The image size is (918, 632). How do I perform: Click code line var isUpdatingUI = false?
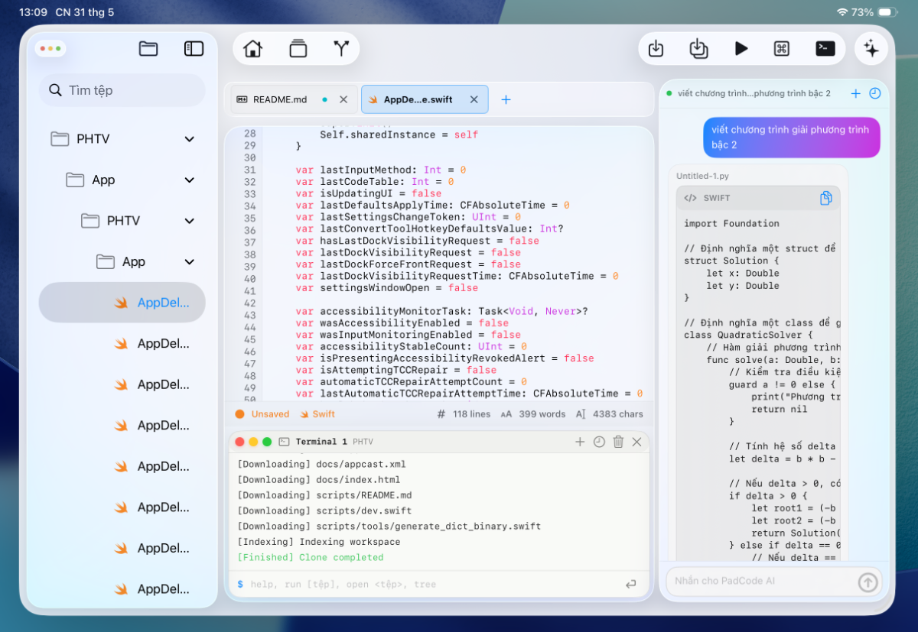coord(368,194)
